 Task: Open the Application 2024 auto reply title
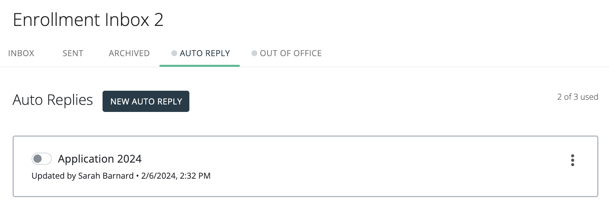pos(100,159)
